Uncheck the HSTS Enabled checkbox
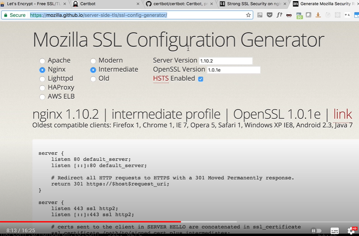 (x=201, y=79)
